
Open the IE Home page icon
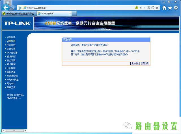click(x=164, y=8)
